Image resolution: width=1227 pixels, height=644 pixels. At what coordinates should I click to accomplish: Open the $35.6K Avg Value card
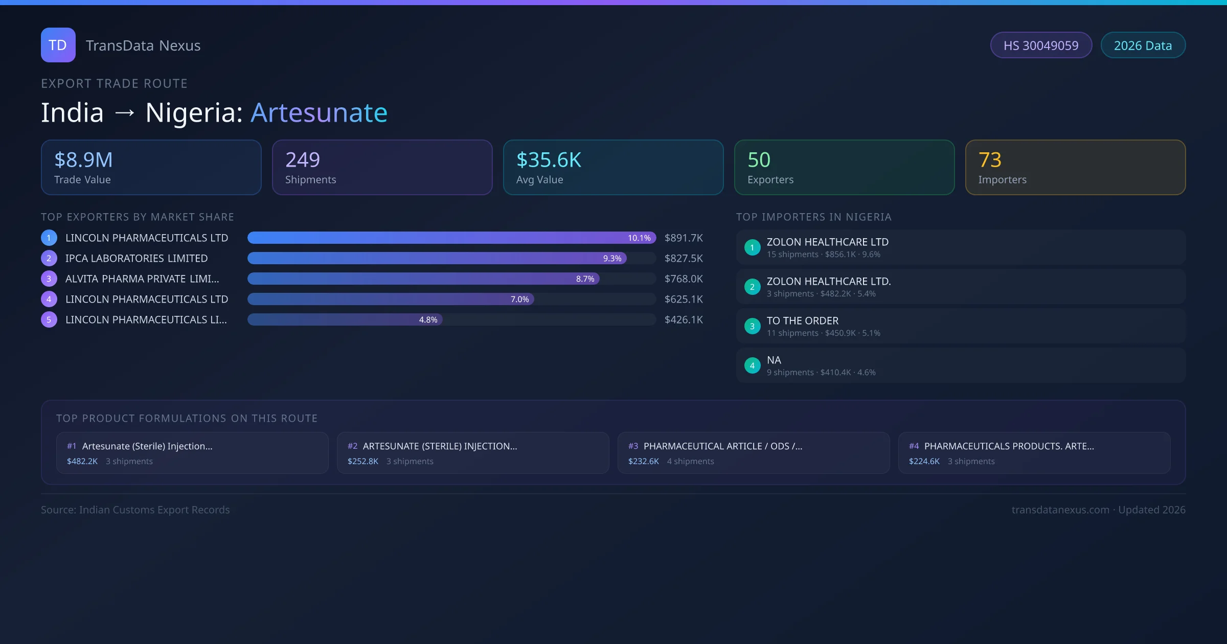(x=613, y=167)
